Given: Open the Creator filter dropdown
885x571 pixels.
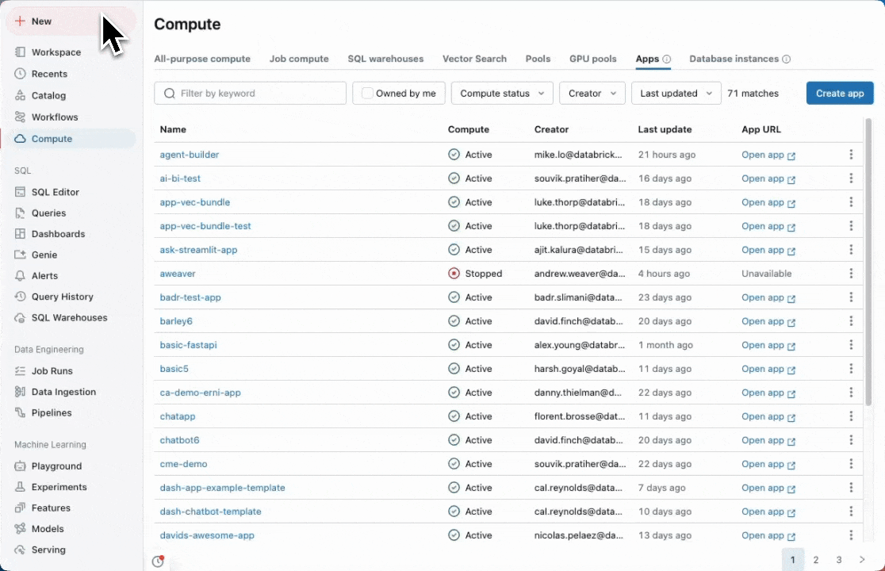Looking at the screenshot, I should [x=592, y=93].
